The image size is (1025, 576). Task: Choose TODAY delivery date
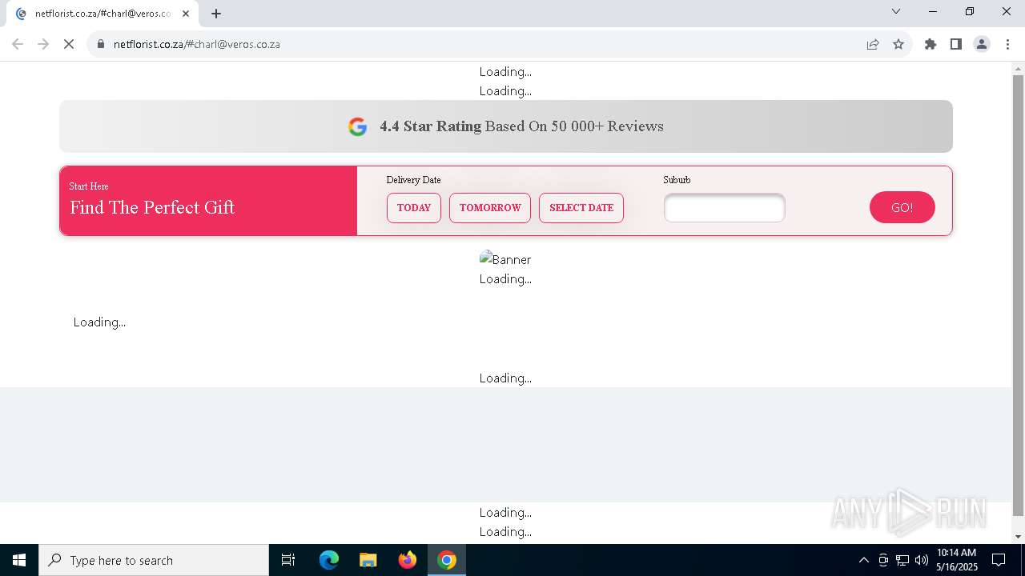click(x=414, y=208)
